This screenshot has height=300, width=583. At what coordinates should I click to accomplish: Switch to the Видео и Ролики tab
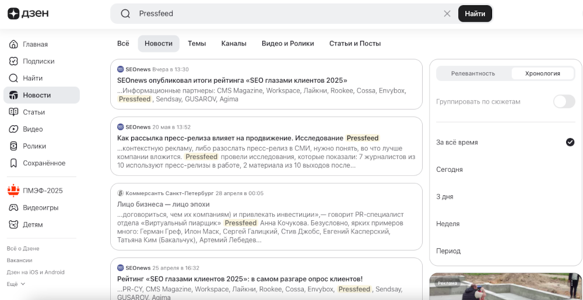point(288,44)
